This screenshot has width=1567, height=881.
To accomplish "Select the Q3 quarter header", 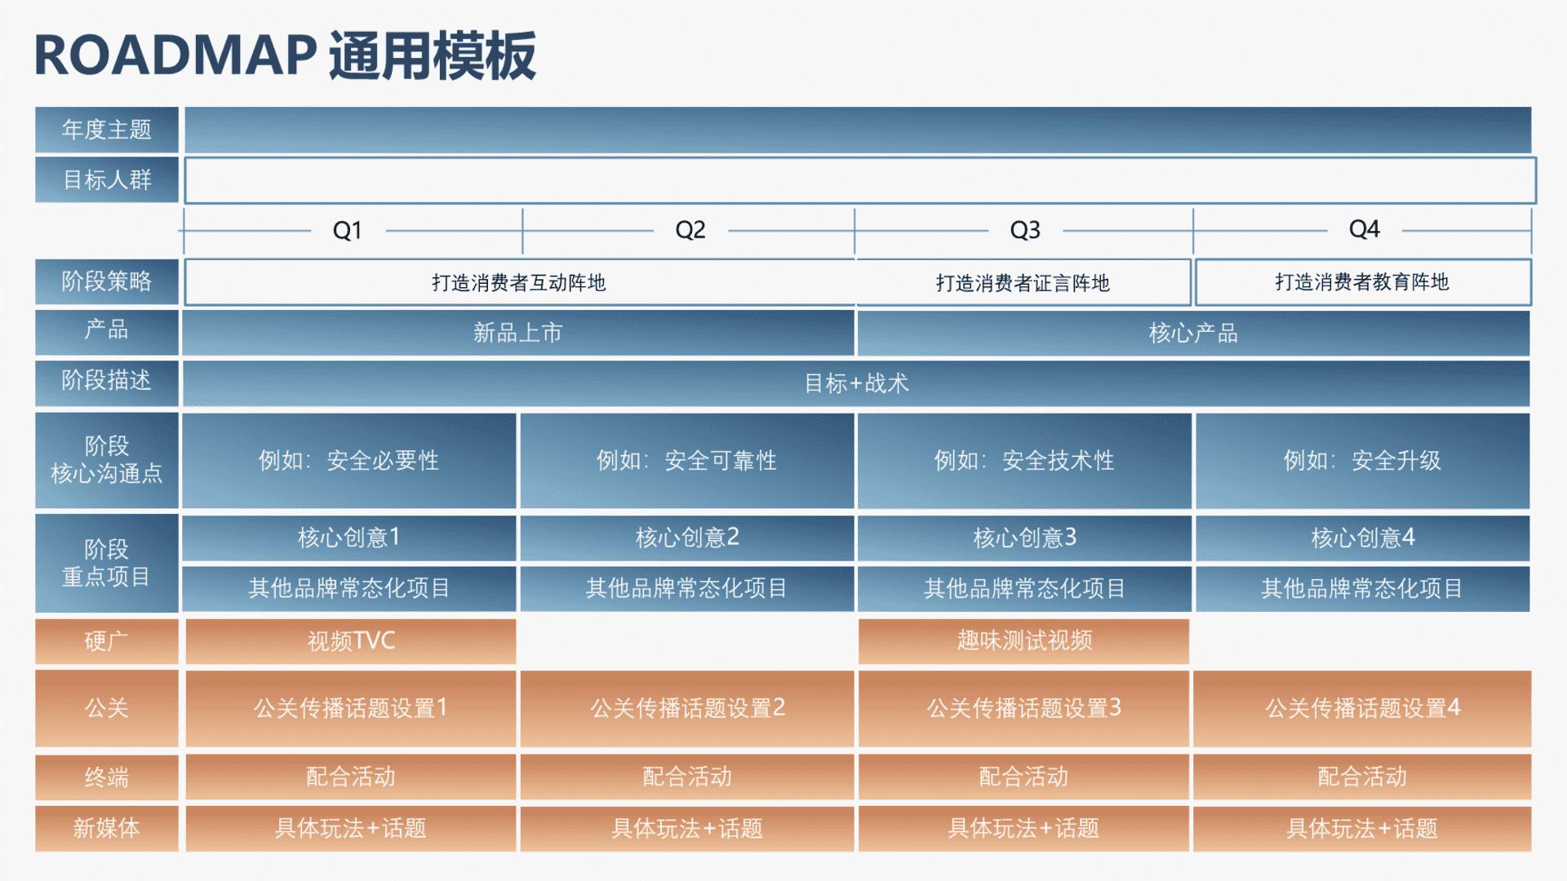I will tap(1023, 230).
